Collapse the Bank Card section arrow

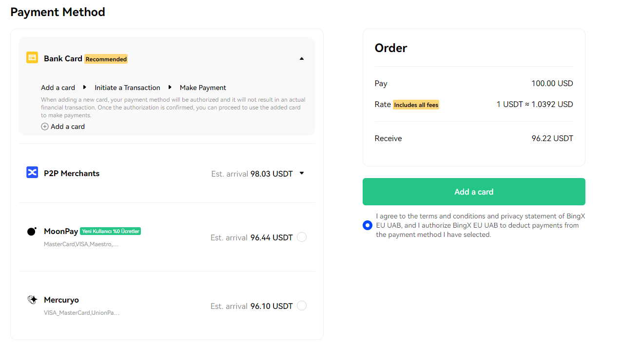[302, 58]
